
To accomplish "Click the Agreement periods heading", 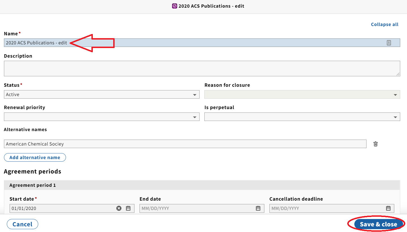I will tap(33, 172).
